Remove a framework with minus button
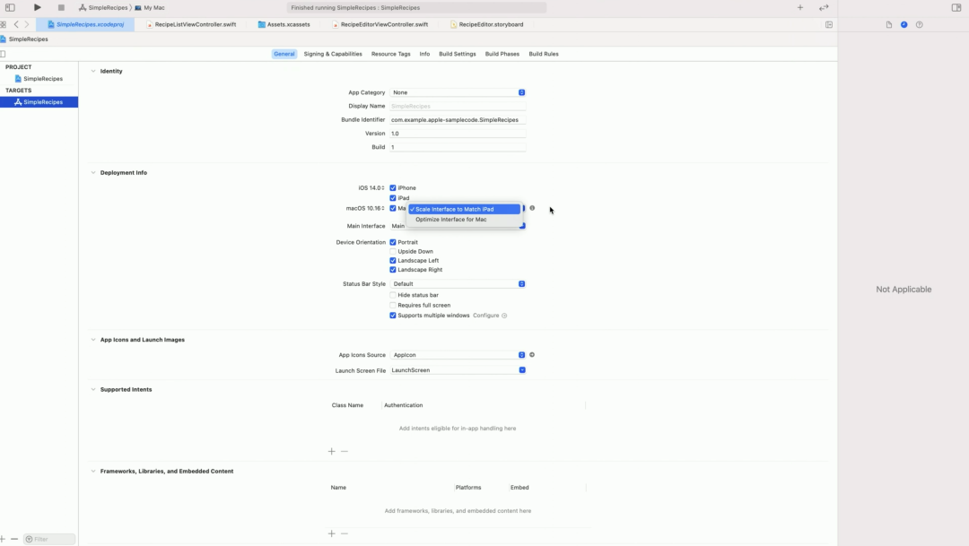The image size is (969, 546). 345,533
